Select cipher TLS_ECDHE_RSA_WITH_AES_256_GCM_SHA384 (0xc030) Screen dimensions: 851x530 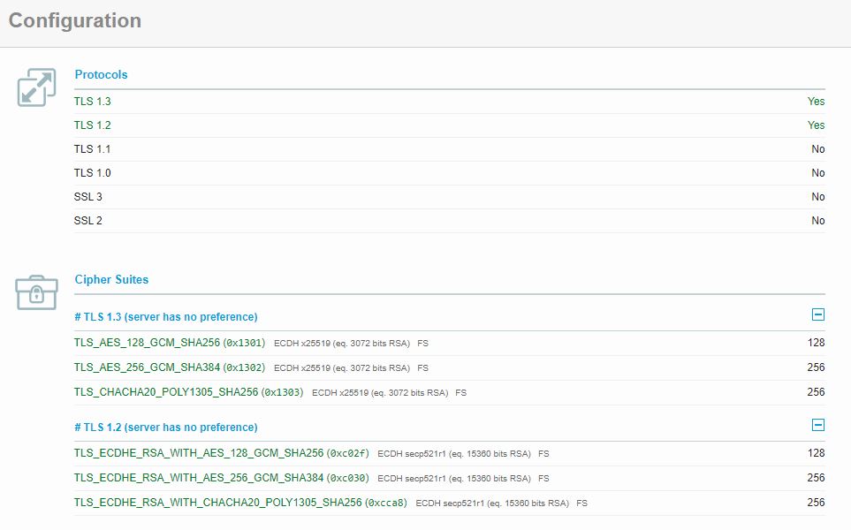click(x=222, y=478)
